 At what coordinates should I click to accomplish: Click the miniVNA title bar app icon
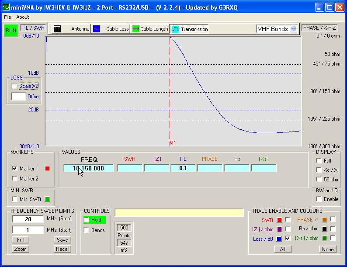point(5,7)
